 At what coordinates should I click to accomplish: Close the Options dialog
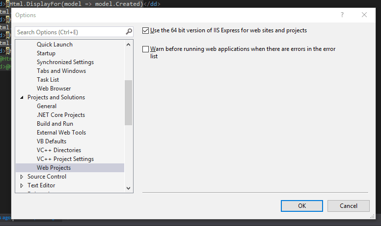click(x=364, y=15)
